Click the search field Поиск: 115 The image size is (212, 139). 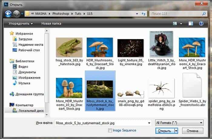click(176, 14)
